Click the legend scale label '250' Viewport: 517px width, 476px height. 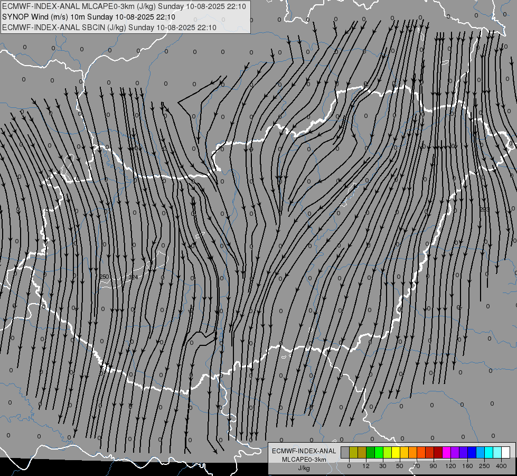(x=484, y=466)
